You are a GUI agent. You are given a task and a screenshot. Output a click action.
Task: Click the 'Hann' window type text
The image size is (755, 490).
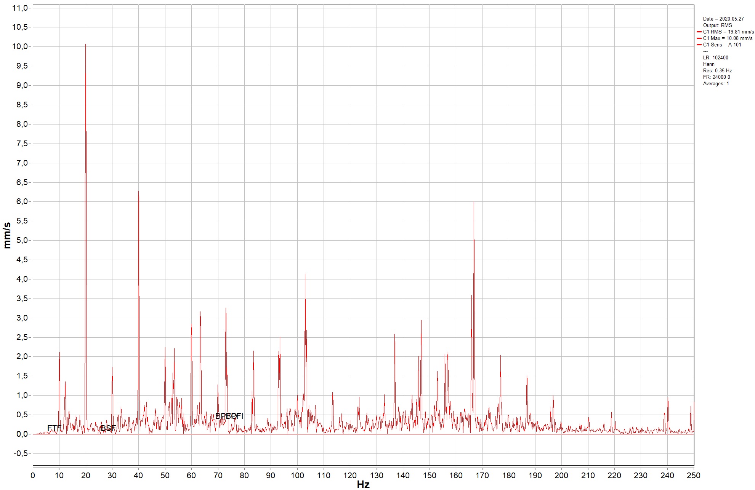pos(709,64)
